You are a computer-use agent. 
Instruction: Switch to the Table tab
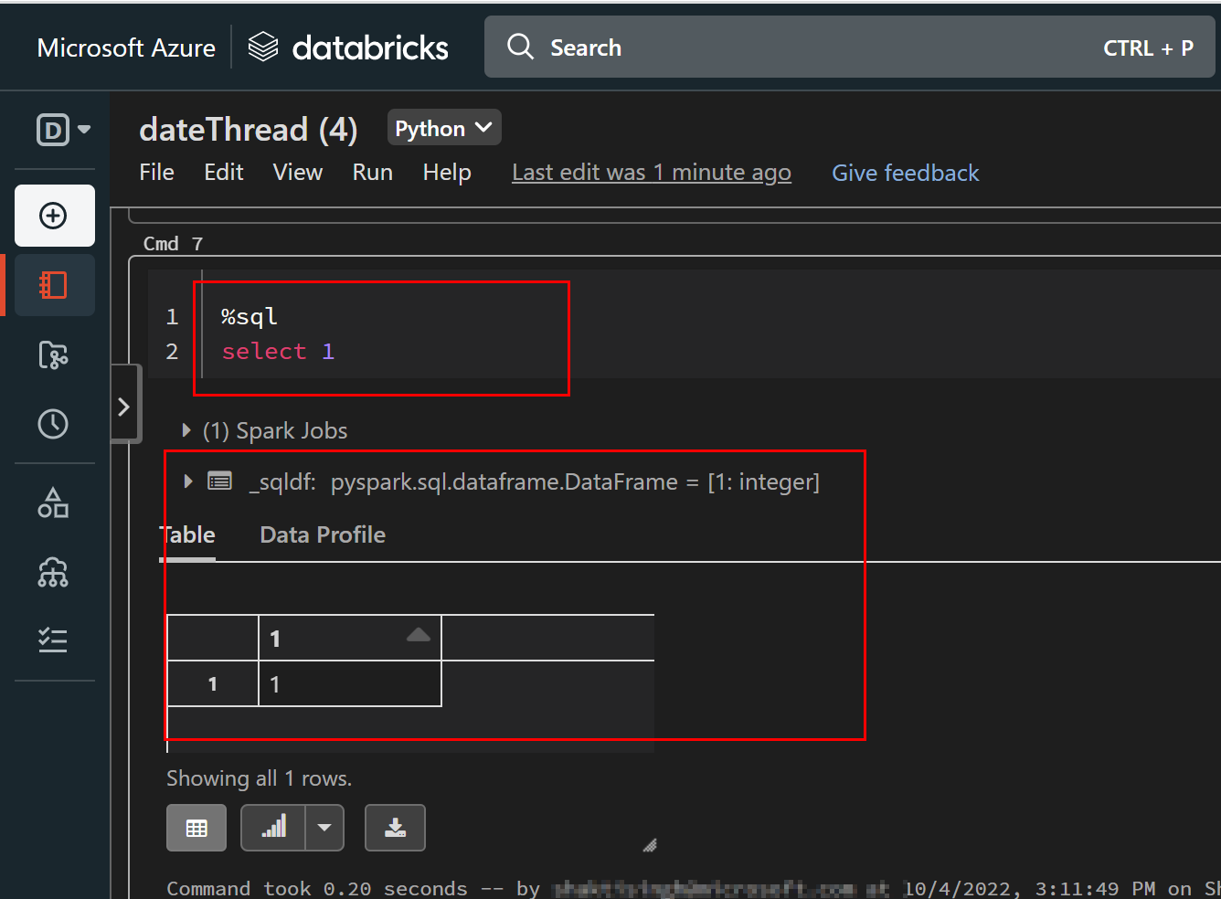pos(188,535)
